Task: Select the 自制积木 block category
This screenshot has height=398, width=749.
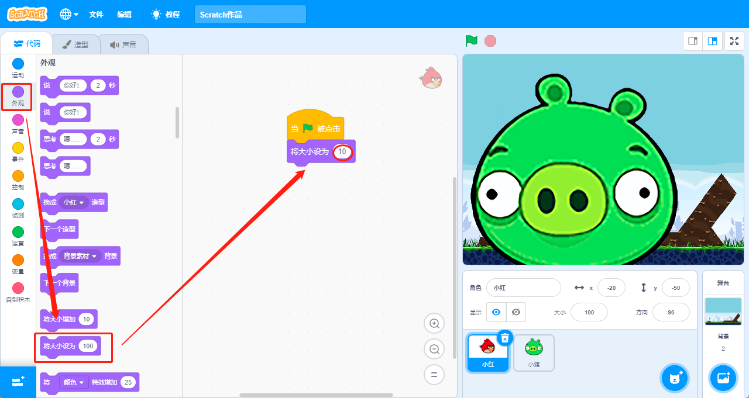Action: (18, 292)
